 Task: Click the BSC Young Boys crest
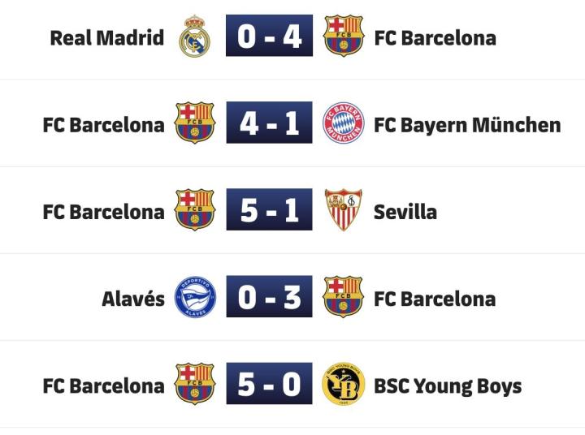pyautogui.click(x=343, y=385)
